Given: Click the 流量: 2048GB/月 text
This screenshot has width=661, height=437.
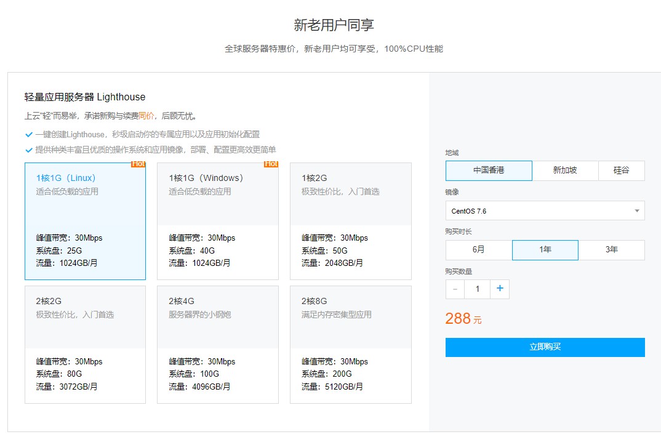Looking at the screenshot, I should coord(332,263).
